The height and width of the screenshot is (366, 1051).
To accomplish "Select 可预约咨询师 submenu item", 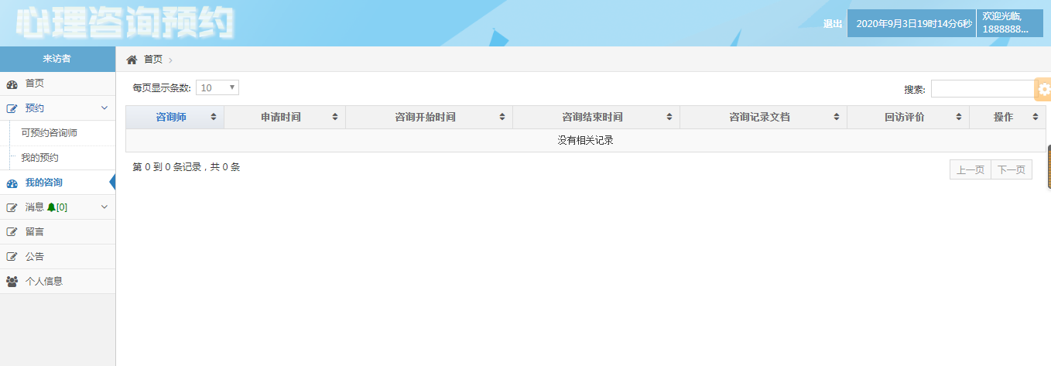I will 58,133.
